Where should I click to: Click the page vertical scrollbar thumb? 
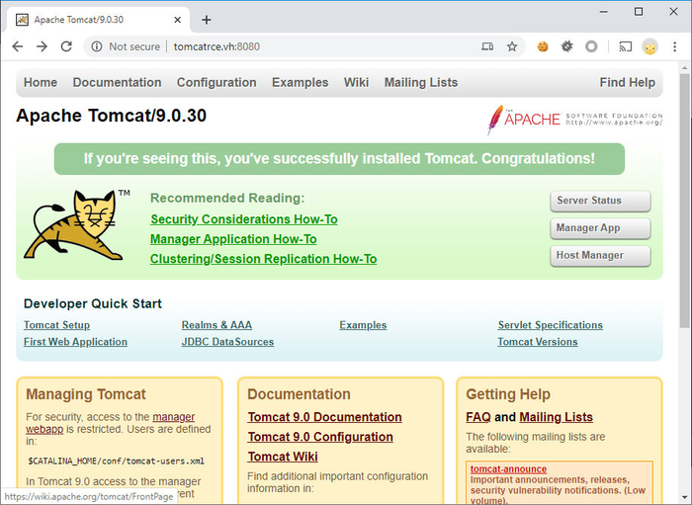(x=684, y=199)
